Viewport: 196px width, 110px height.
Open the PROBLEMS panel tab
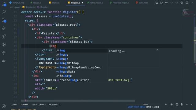pos(53,105)
